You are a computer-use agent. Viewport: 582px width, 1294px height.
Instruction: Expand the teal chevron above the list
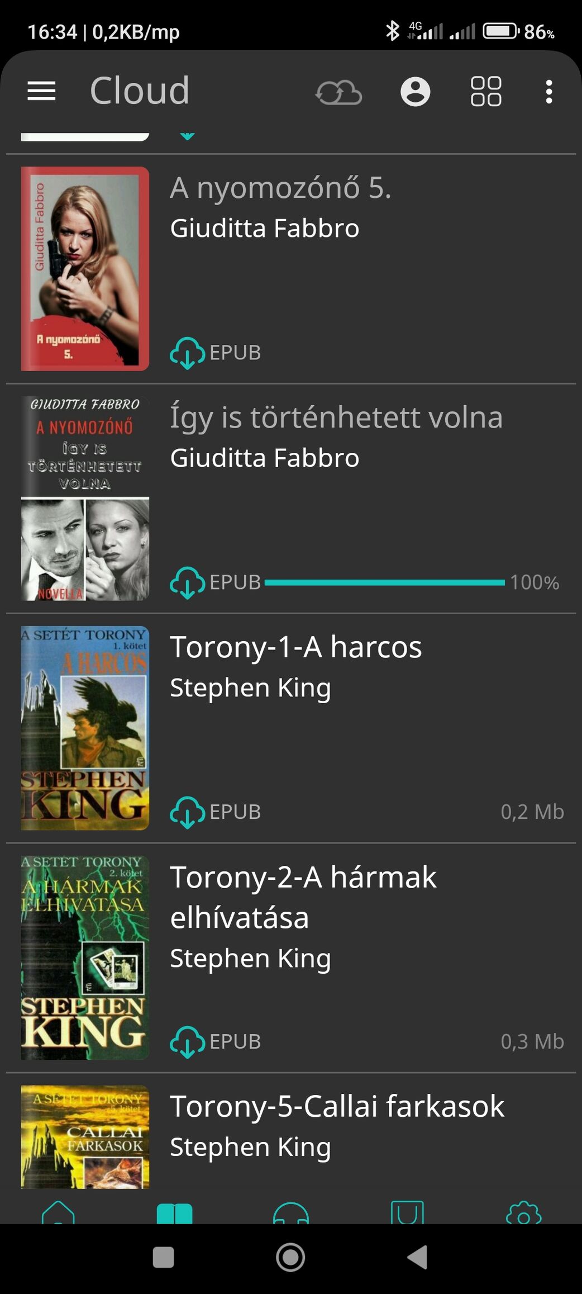[188, 136]
